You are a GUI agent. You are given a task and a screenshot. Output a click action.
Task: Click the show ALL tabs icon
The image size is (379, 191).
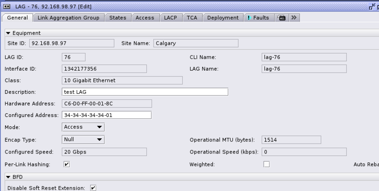pos(282,18)
